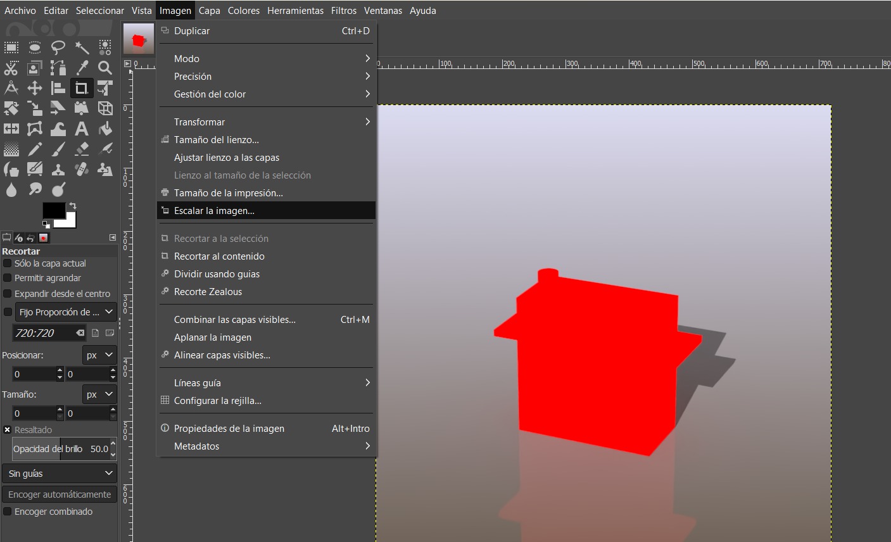Toggle the 'Resaltado' checkbox
This screenshot has height=542, width=891.
[x=8, y=430]
